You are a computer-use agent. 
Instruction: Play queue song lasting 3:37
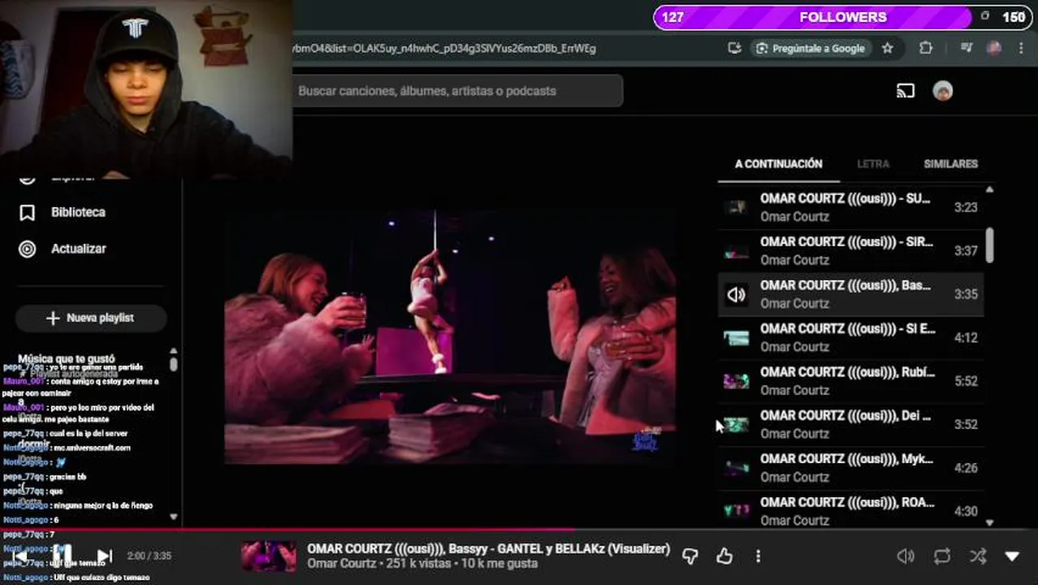click(x=850, y=250)
